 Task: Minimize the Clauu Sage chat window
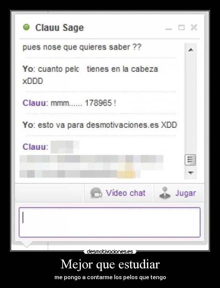point(169,28)
